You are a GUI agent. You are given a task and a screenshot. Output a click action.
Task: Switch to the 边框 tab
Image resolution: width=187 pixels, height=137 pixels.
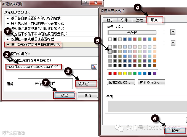pos(139,20)
